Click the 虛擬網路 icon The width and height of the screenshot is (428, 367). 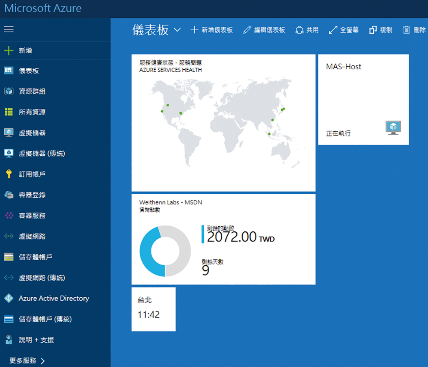[x=9, y=236]
